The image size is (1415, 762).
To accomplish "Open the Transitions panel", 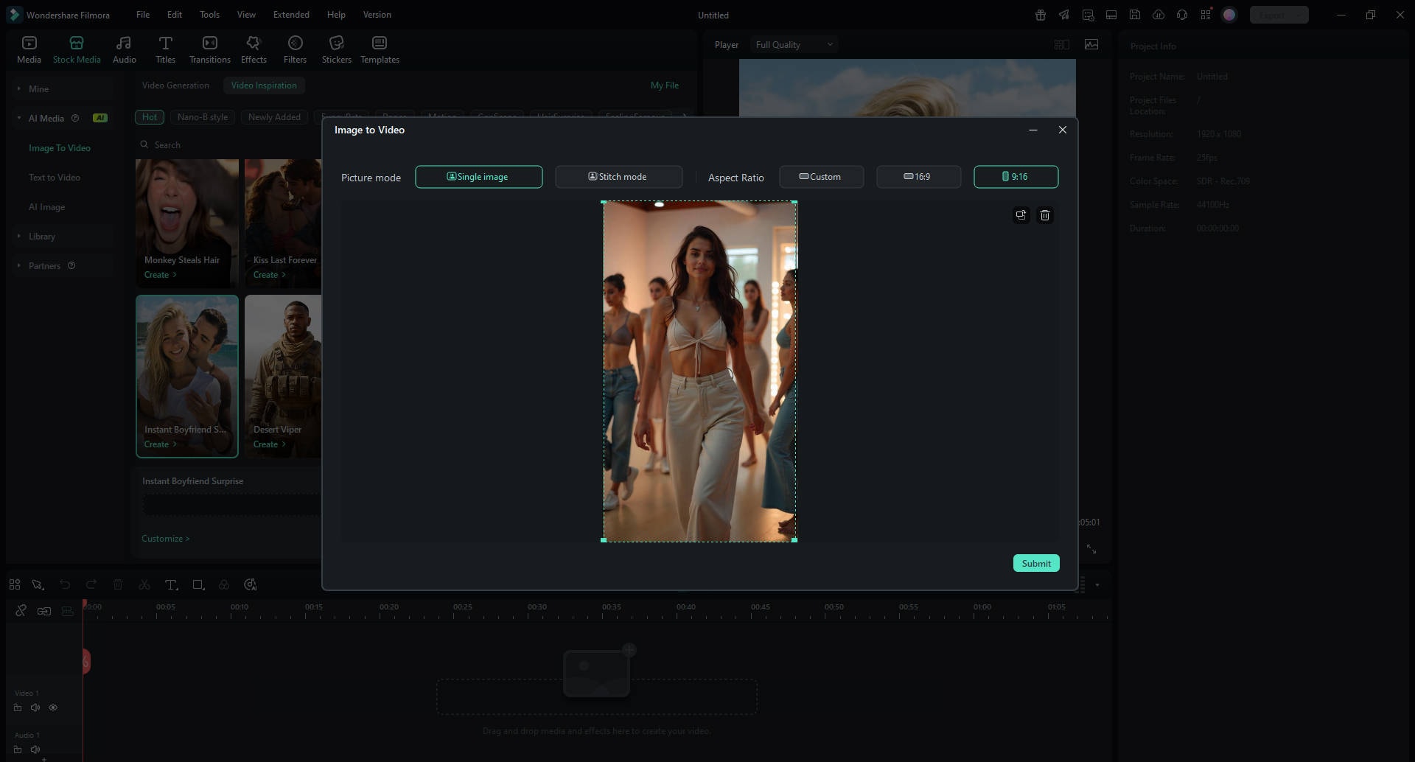I will coord(210,49).
